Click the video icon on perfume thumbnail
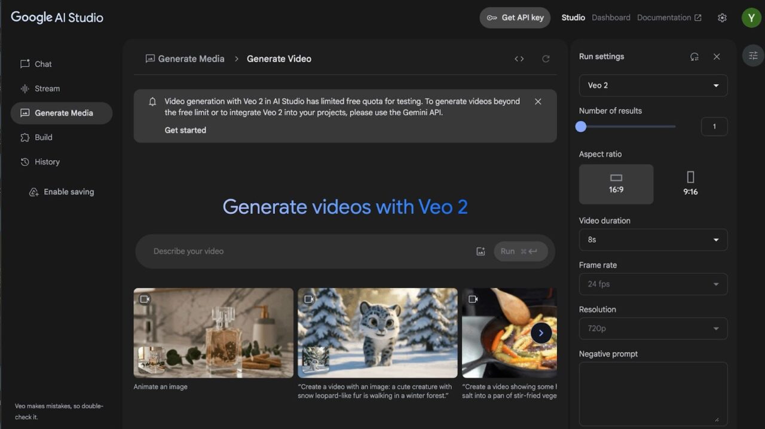The height and width of the screenshot is (429, 765). pos(145,299)
